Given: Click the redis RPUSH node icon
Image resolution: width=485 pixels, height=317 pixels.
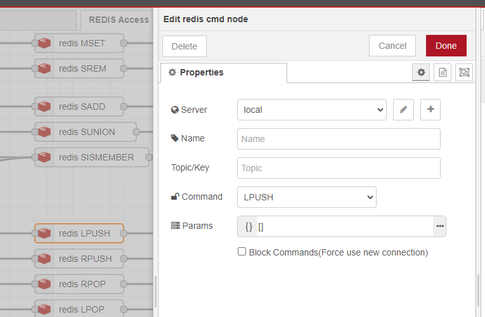Looking at the screenshot, I should (x=44, y=259).
